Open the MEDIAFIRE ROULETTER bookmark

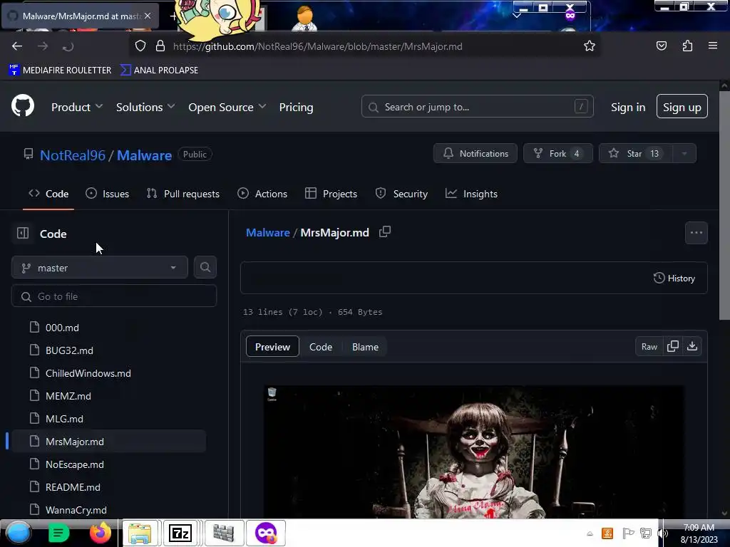coord(60,71)
